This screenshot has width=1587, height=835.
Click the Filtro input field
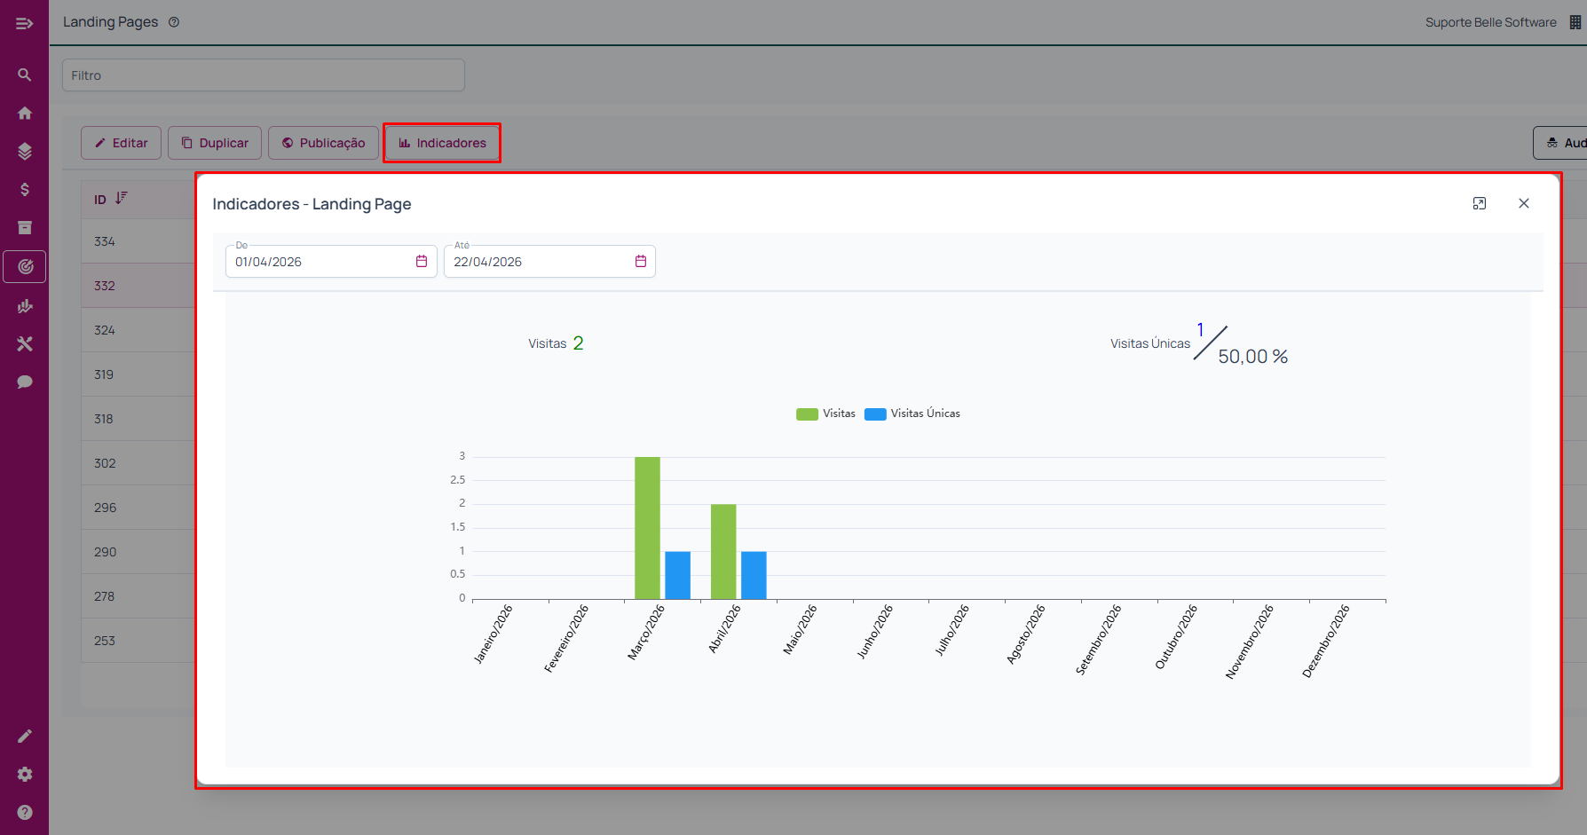264,75
